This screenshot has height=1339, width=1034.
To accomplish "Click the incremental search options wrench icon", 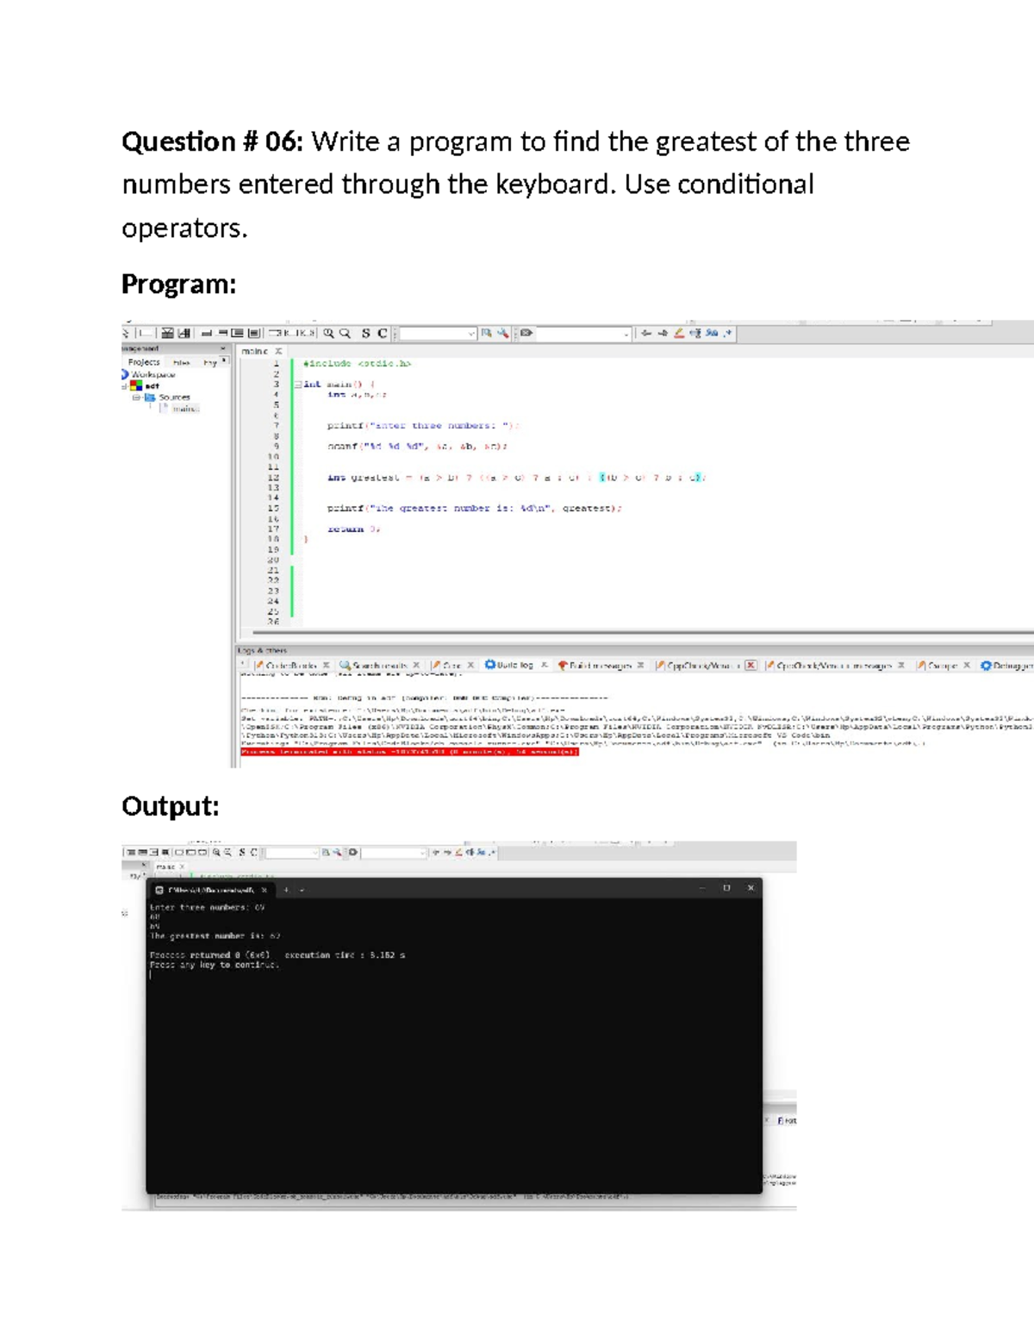I will click(x=502, y=333).
